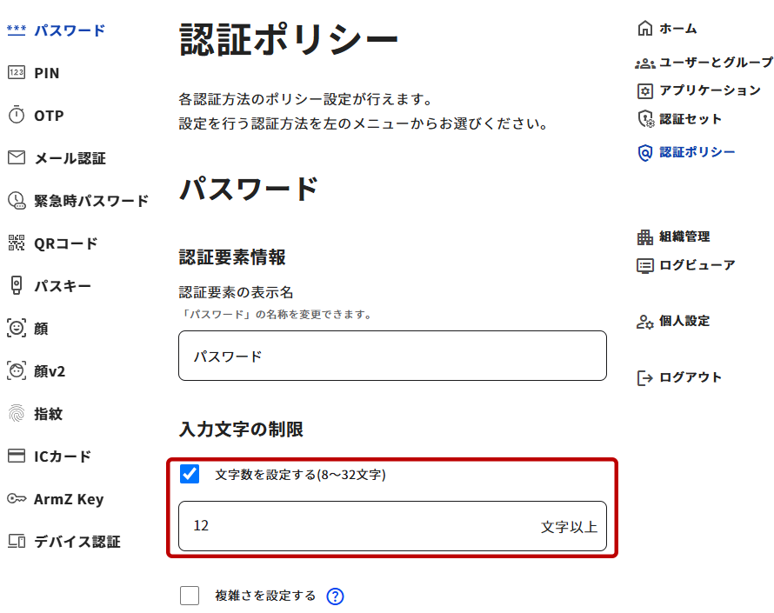Open the PIN policy icon
774x613 pixels.
coord(17,73)
